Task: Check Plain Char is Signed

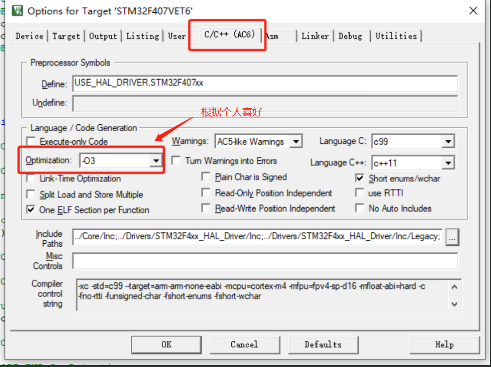Action: point(206,177)
